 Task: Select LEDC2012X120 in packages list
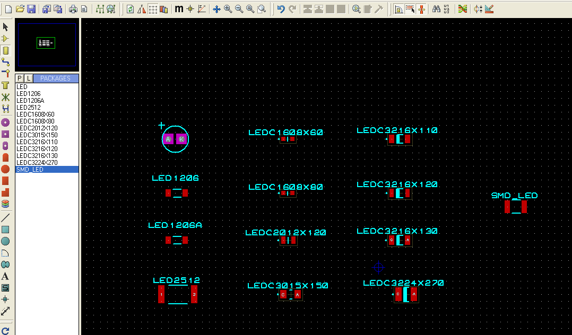pos(47,128)
